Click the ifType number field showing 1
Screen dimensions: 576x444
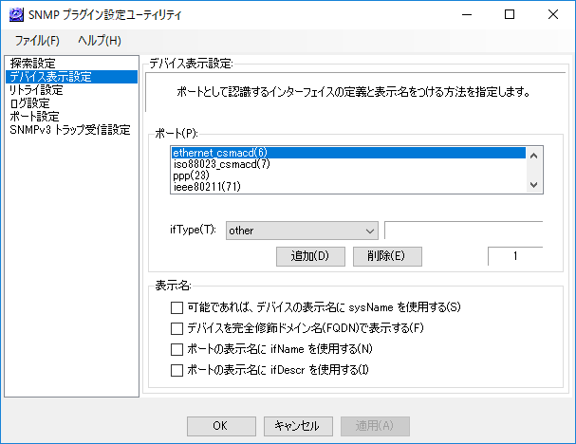(x=515, y=256)
